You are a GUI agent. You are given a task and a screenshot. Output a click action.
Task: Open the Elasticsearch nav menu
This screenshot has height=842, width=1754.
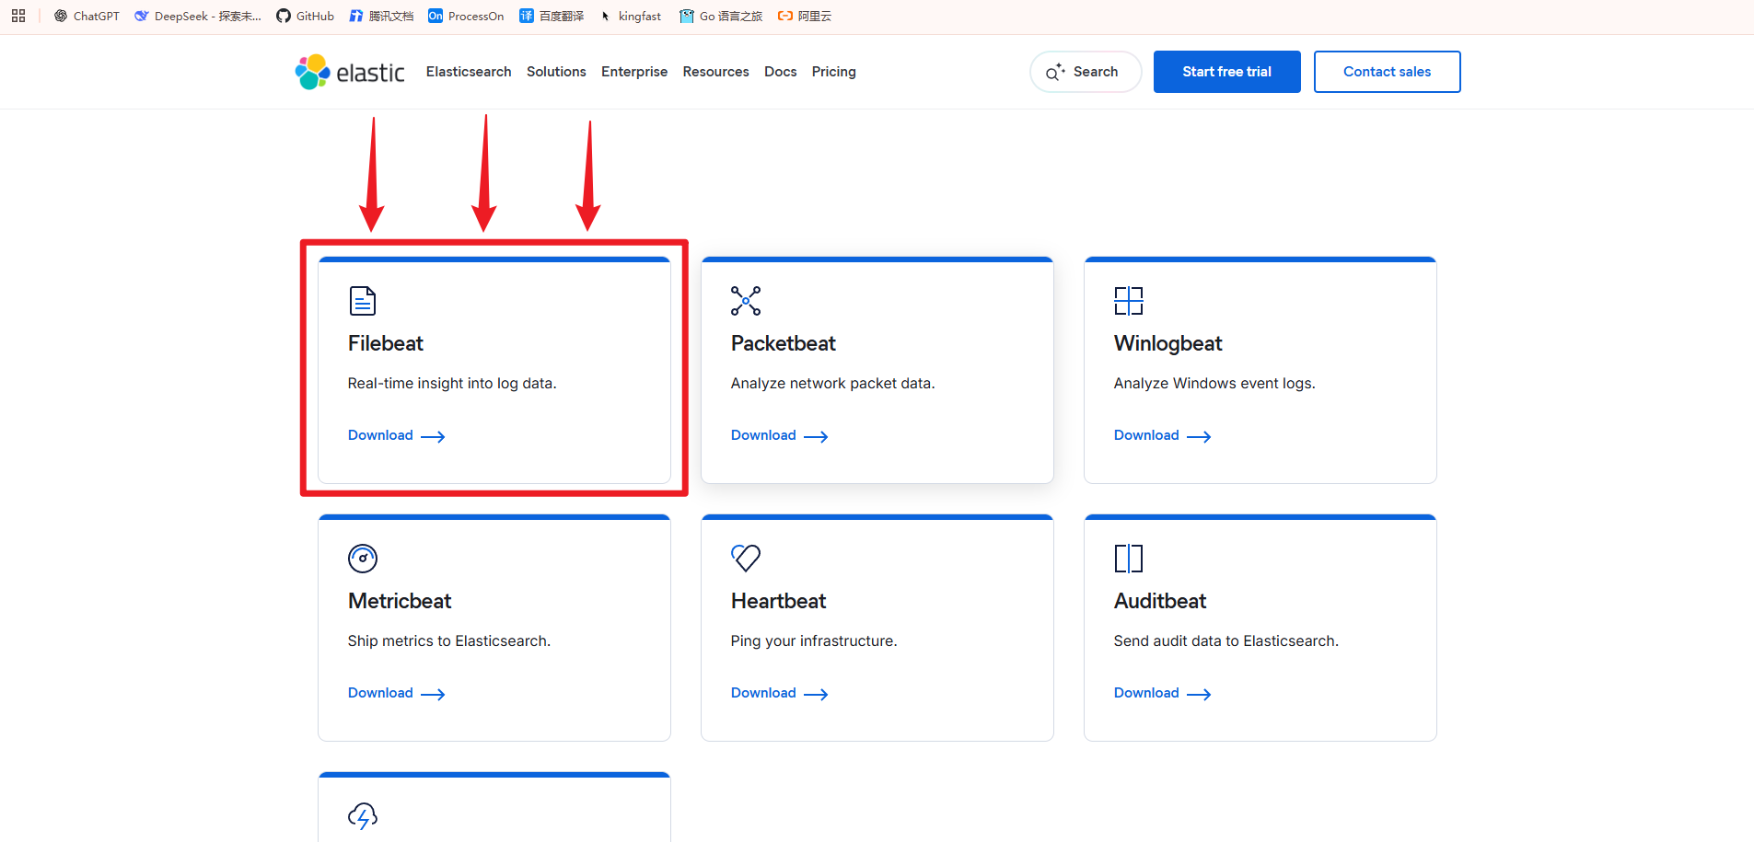(x=469, y=72)
